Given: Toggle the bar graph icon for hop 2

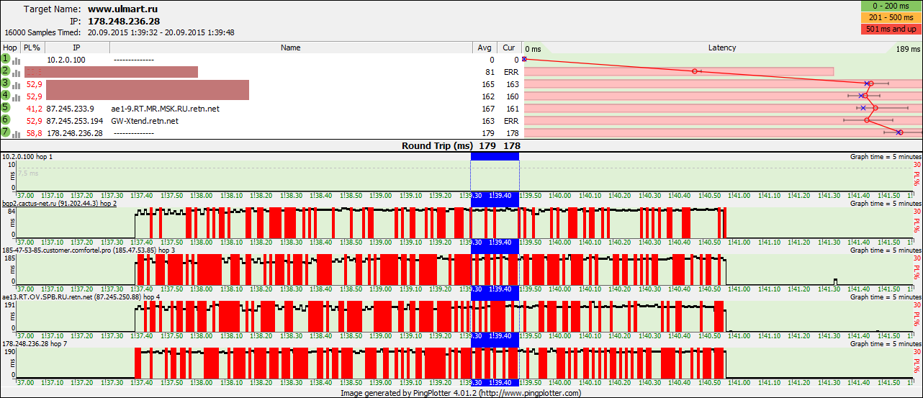Looking at the screenshot, I should [17, 73].
